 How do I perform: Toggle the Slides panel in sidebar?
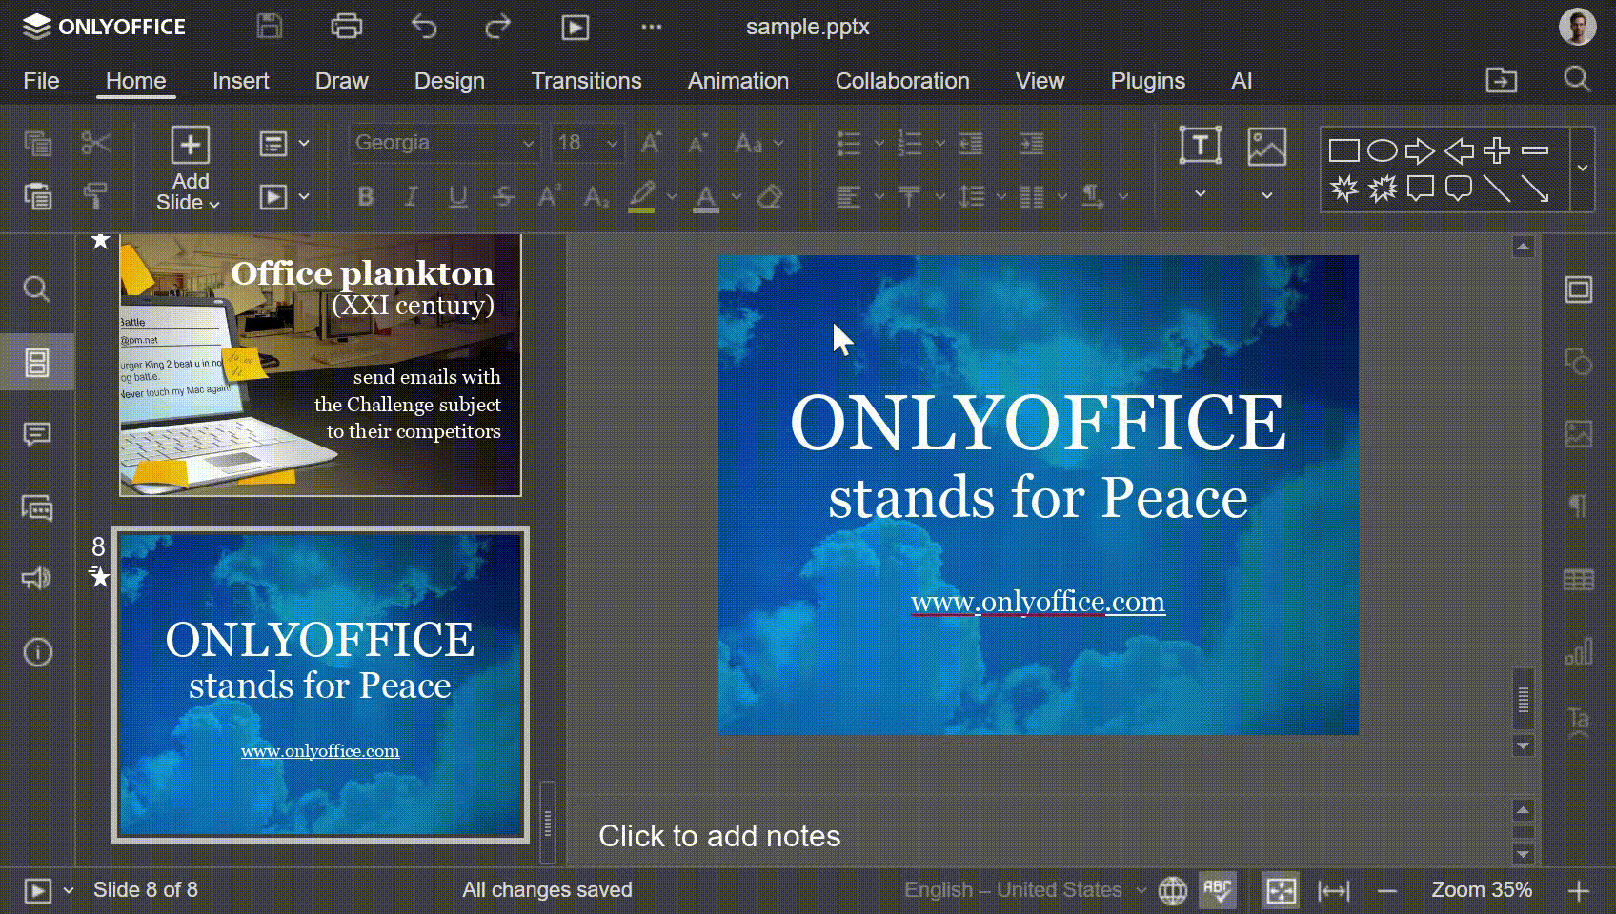37,362
